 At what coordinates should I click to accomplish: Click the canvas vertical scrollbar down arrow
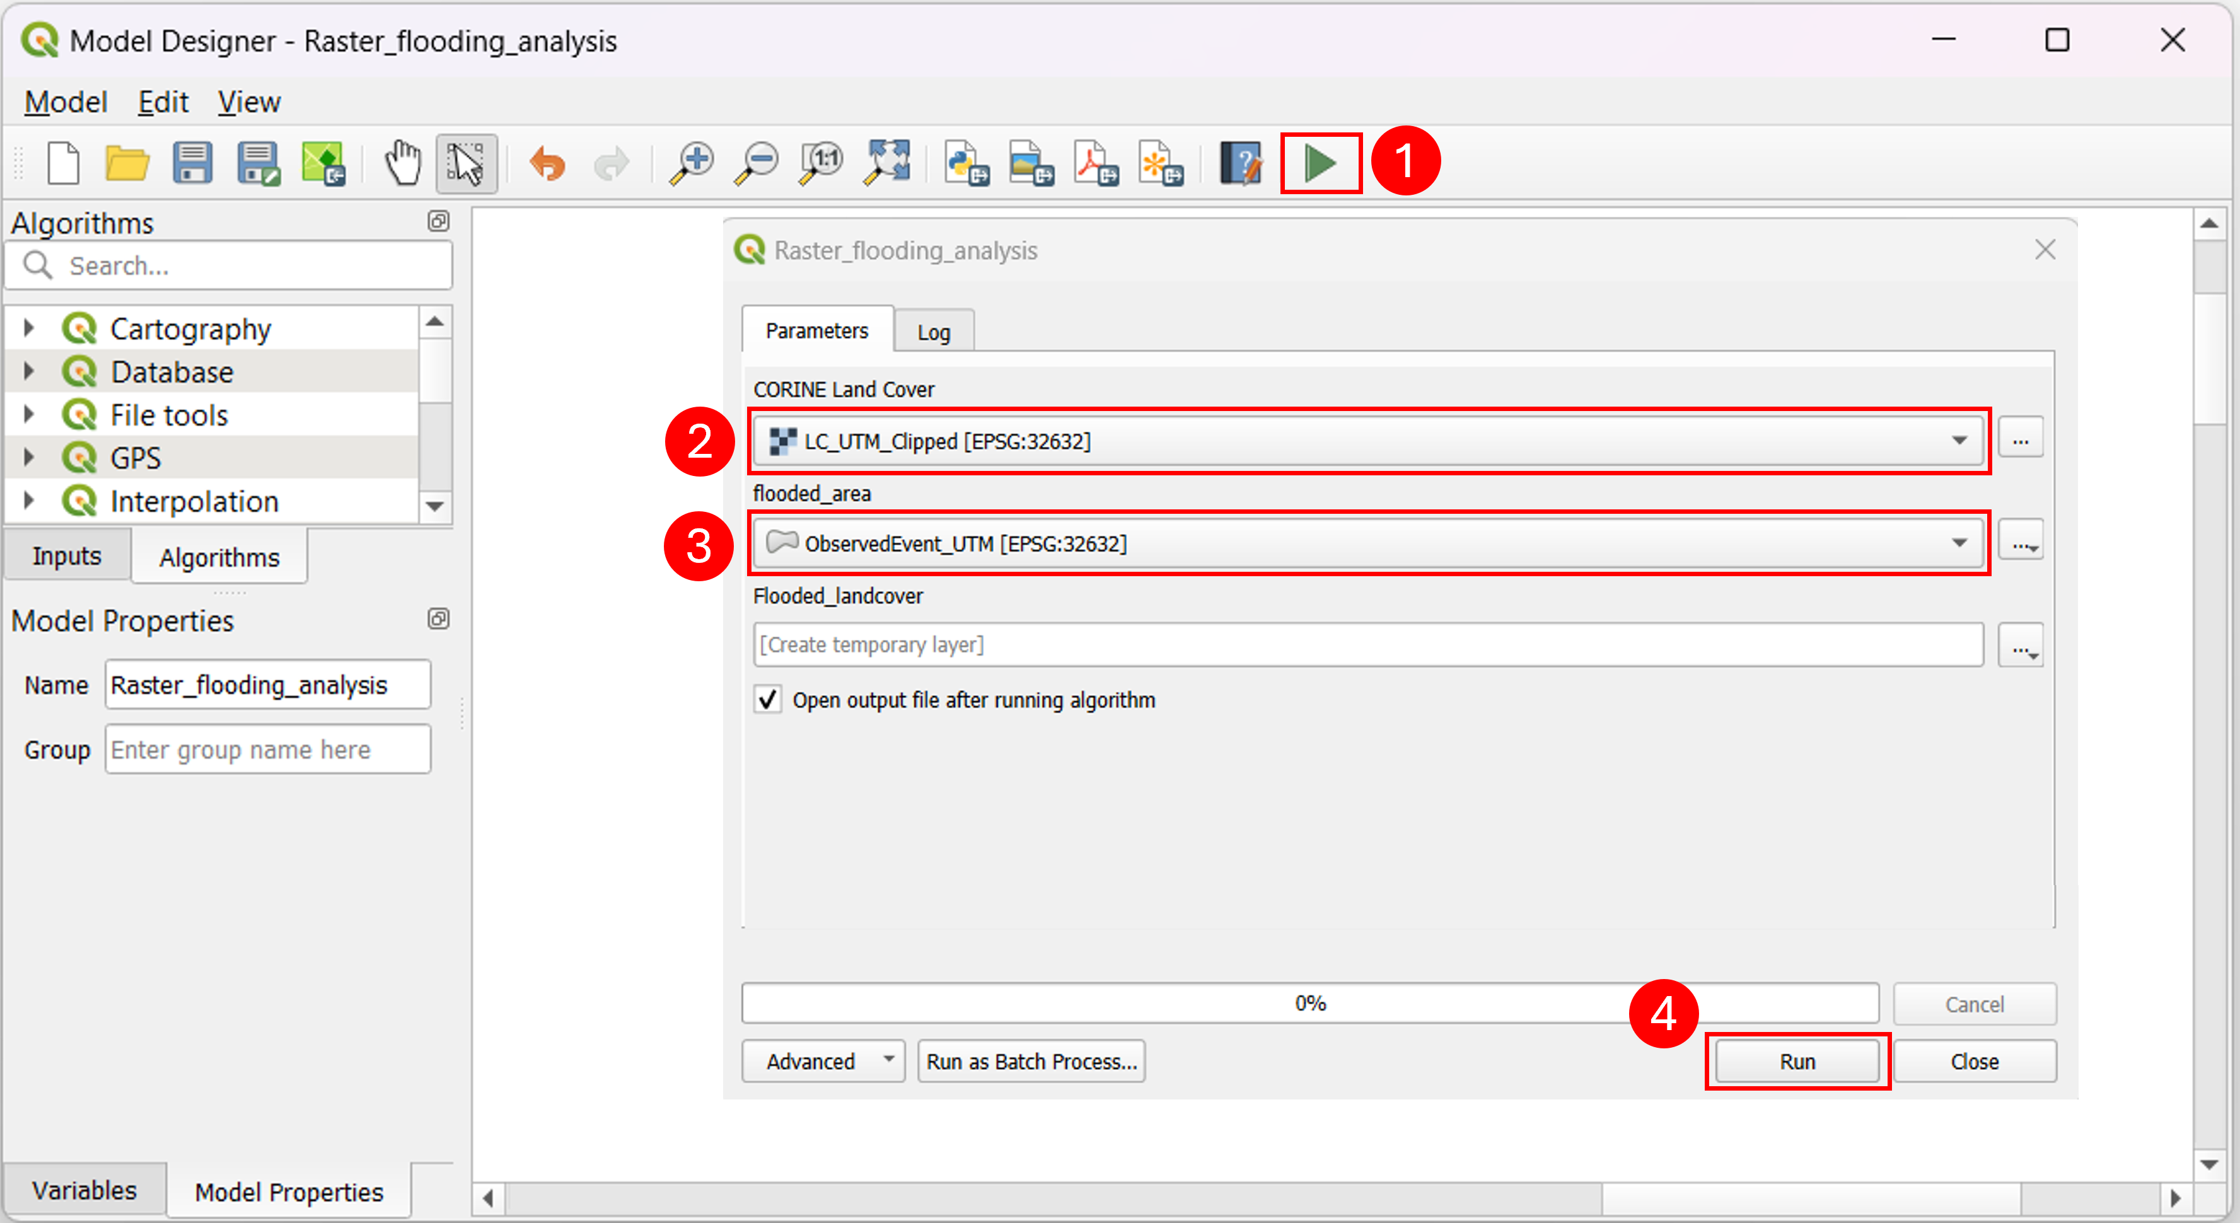click(x=2208, y=1164)
